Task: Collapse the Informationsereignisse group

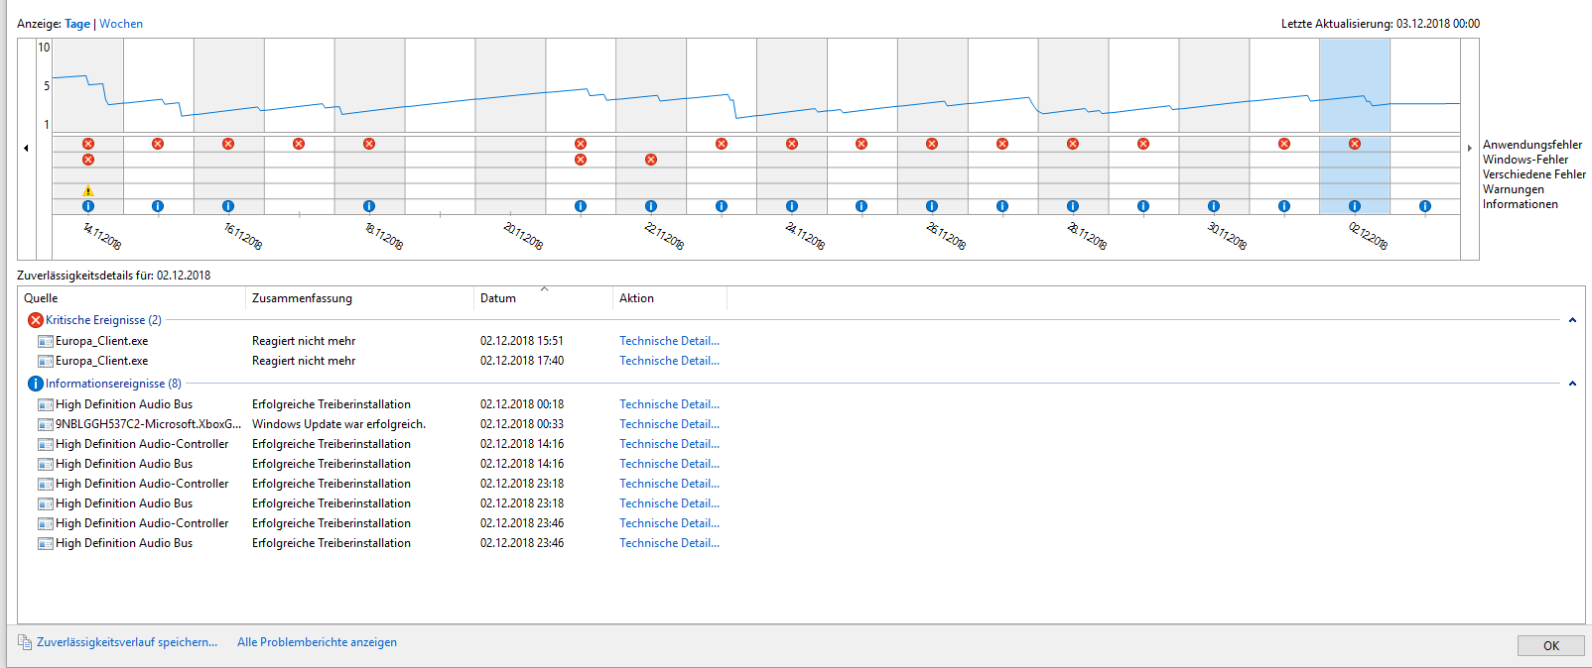Action: click(x=1572, y=384)
